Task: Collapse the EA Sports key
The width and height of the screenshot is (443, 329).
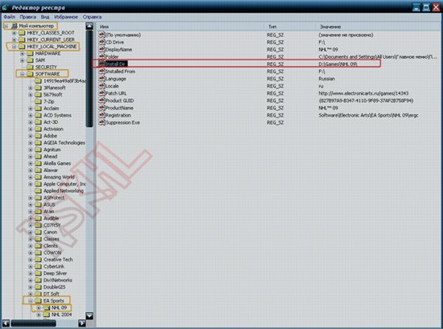Action: 31,301
